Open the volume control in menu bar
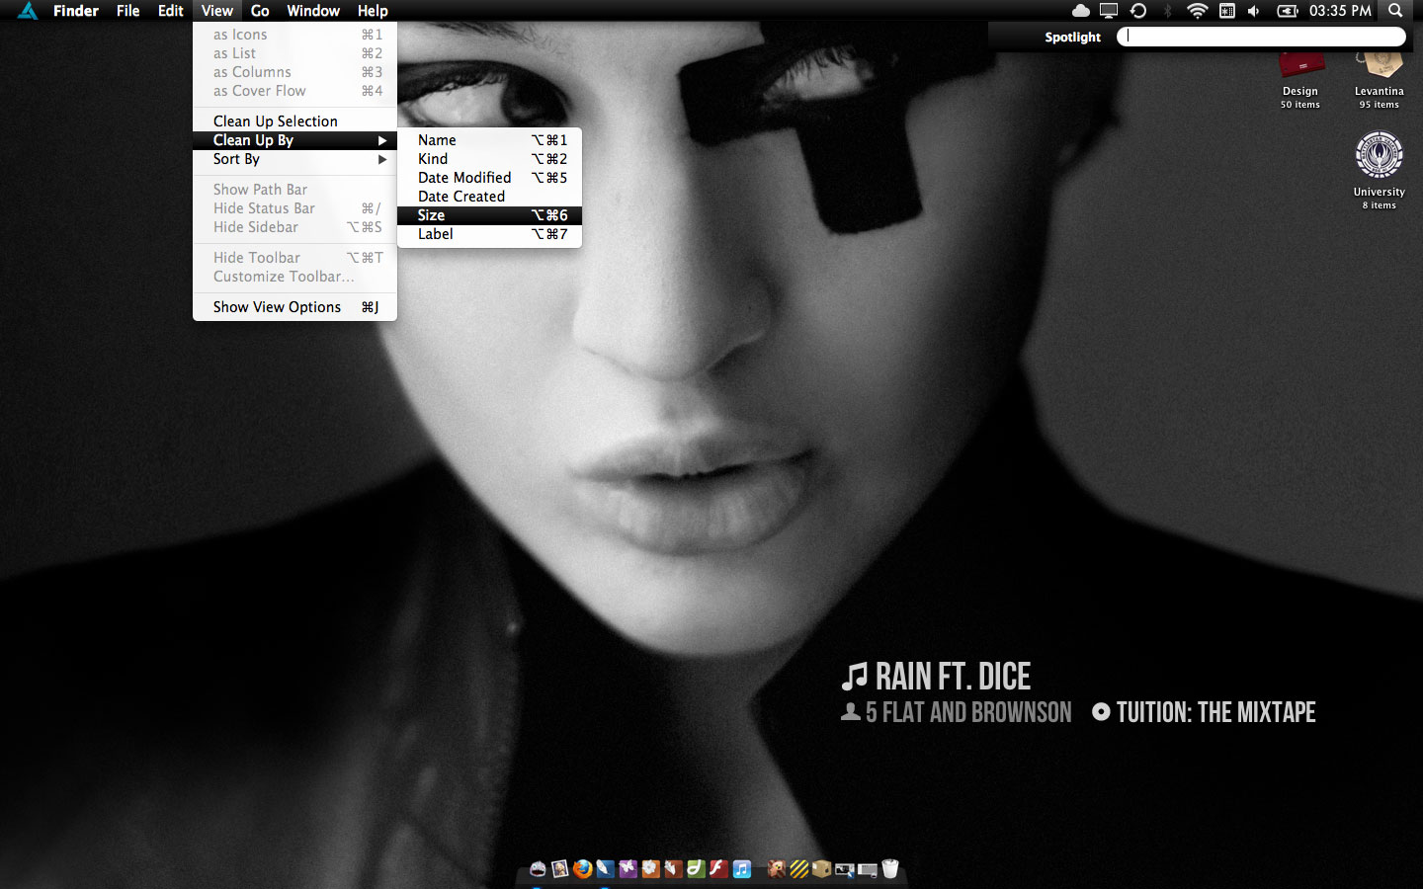Image resolution: width=1423 pixels, height=889 pixels. 1253,11
